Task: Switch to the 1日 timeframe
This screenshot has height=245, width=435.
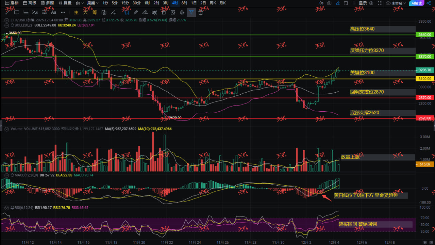Action: coord(194,3)
